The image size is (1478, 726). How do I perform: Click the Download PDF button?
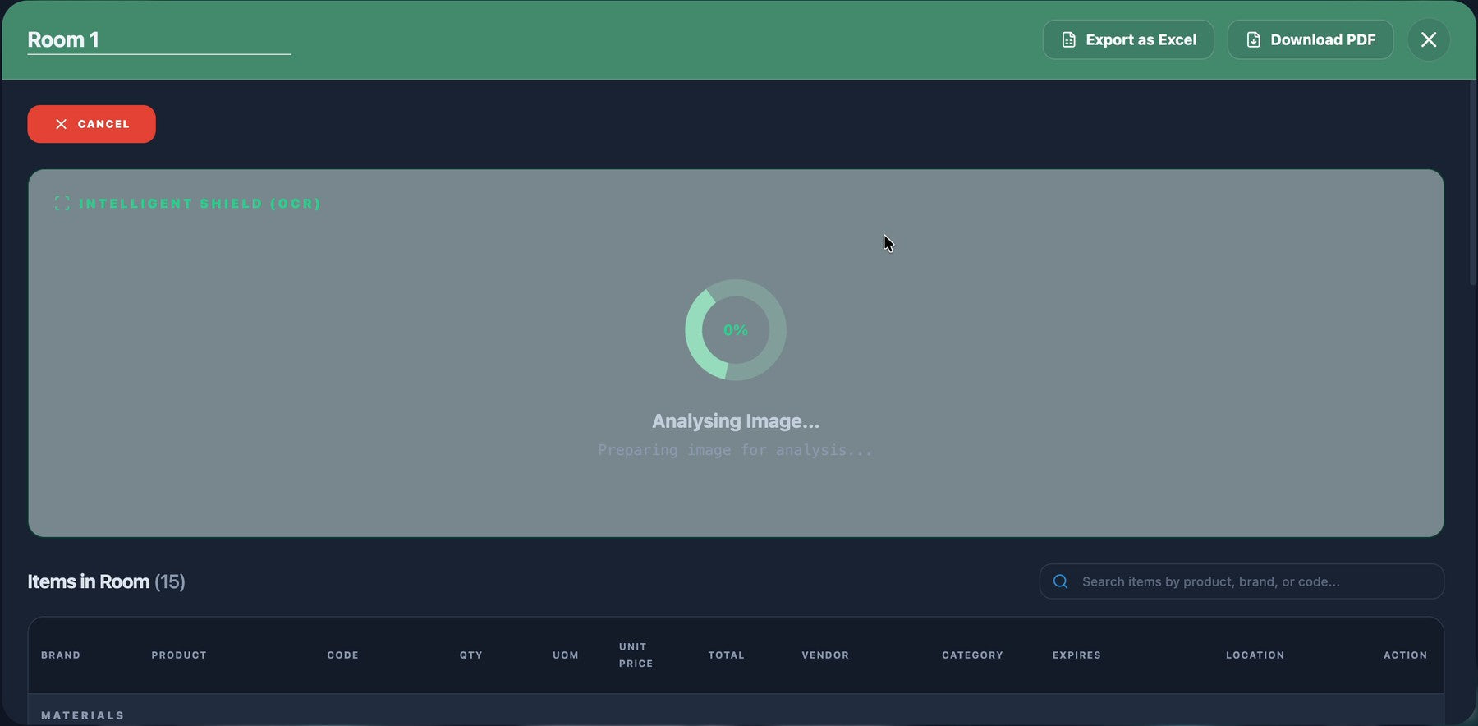pyautogui.click(x=1310, y=39)
